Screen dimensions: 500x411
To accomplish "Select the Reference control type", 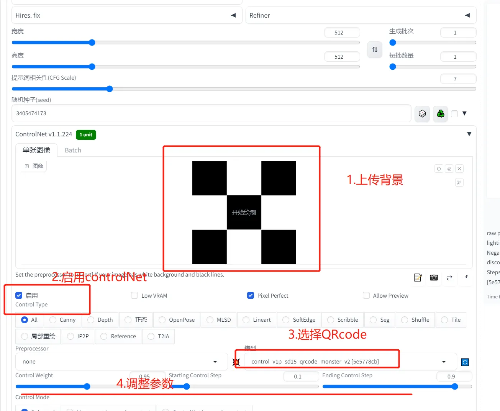I will 118,336.
